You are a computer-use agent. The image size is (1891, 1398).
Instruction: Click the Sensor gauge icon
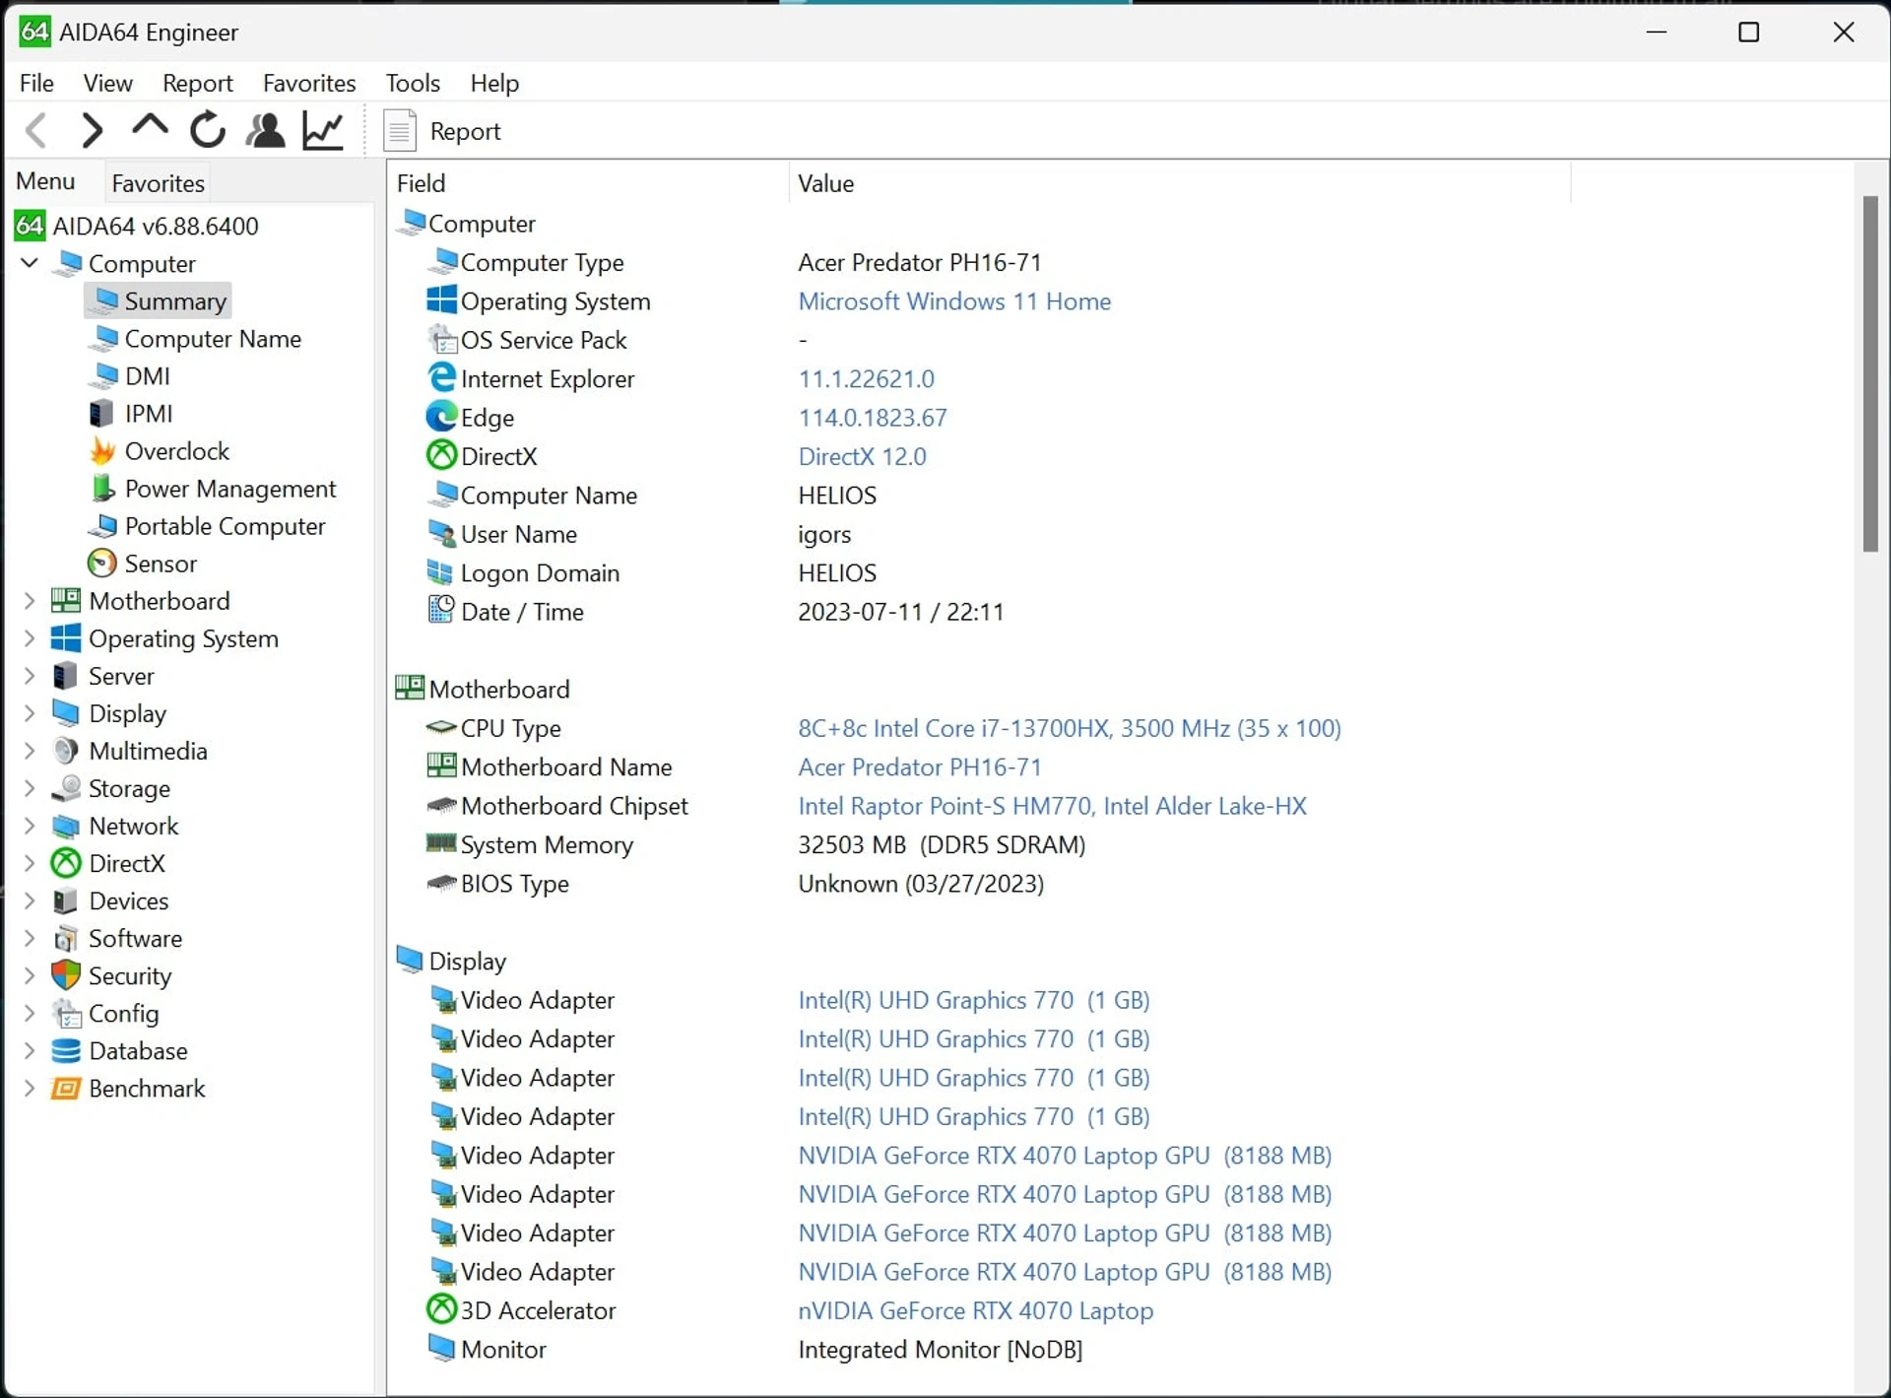102,564
